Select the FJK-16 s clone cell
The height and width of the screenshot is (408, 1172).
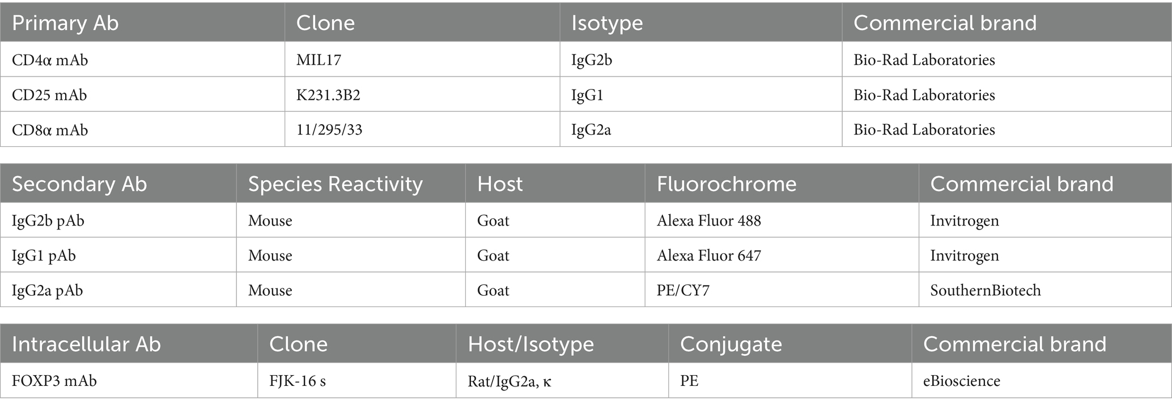[298, 381]
